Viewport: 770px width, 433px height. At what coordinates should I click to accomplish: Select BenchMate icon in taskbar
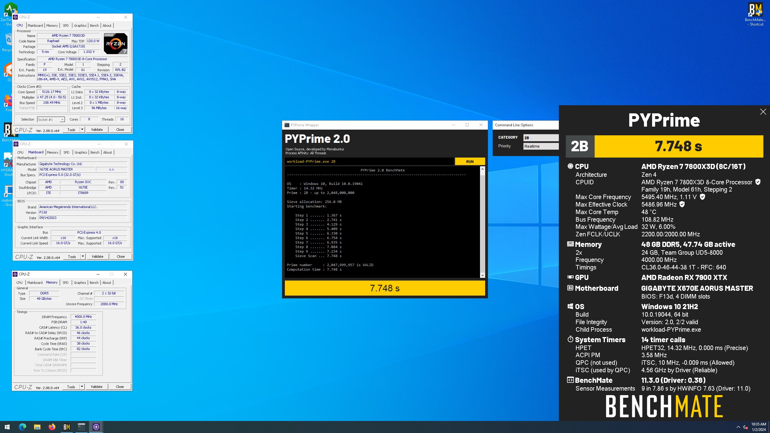tap(66, 427)
